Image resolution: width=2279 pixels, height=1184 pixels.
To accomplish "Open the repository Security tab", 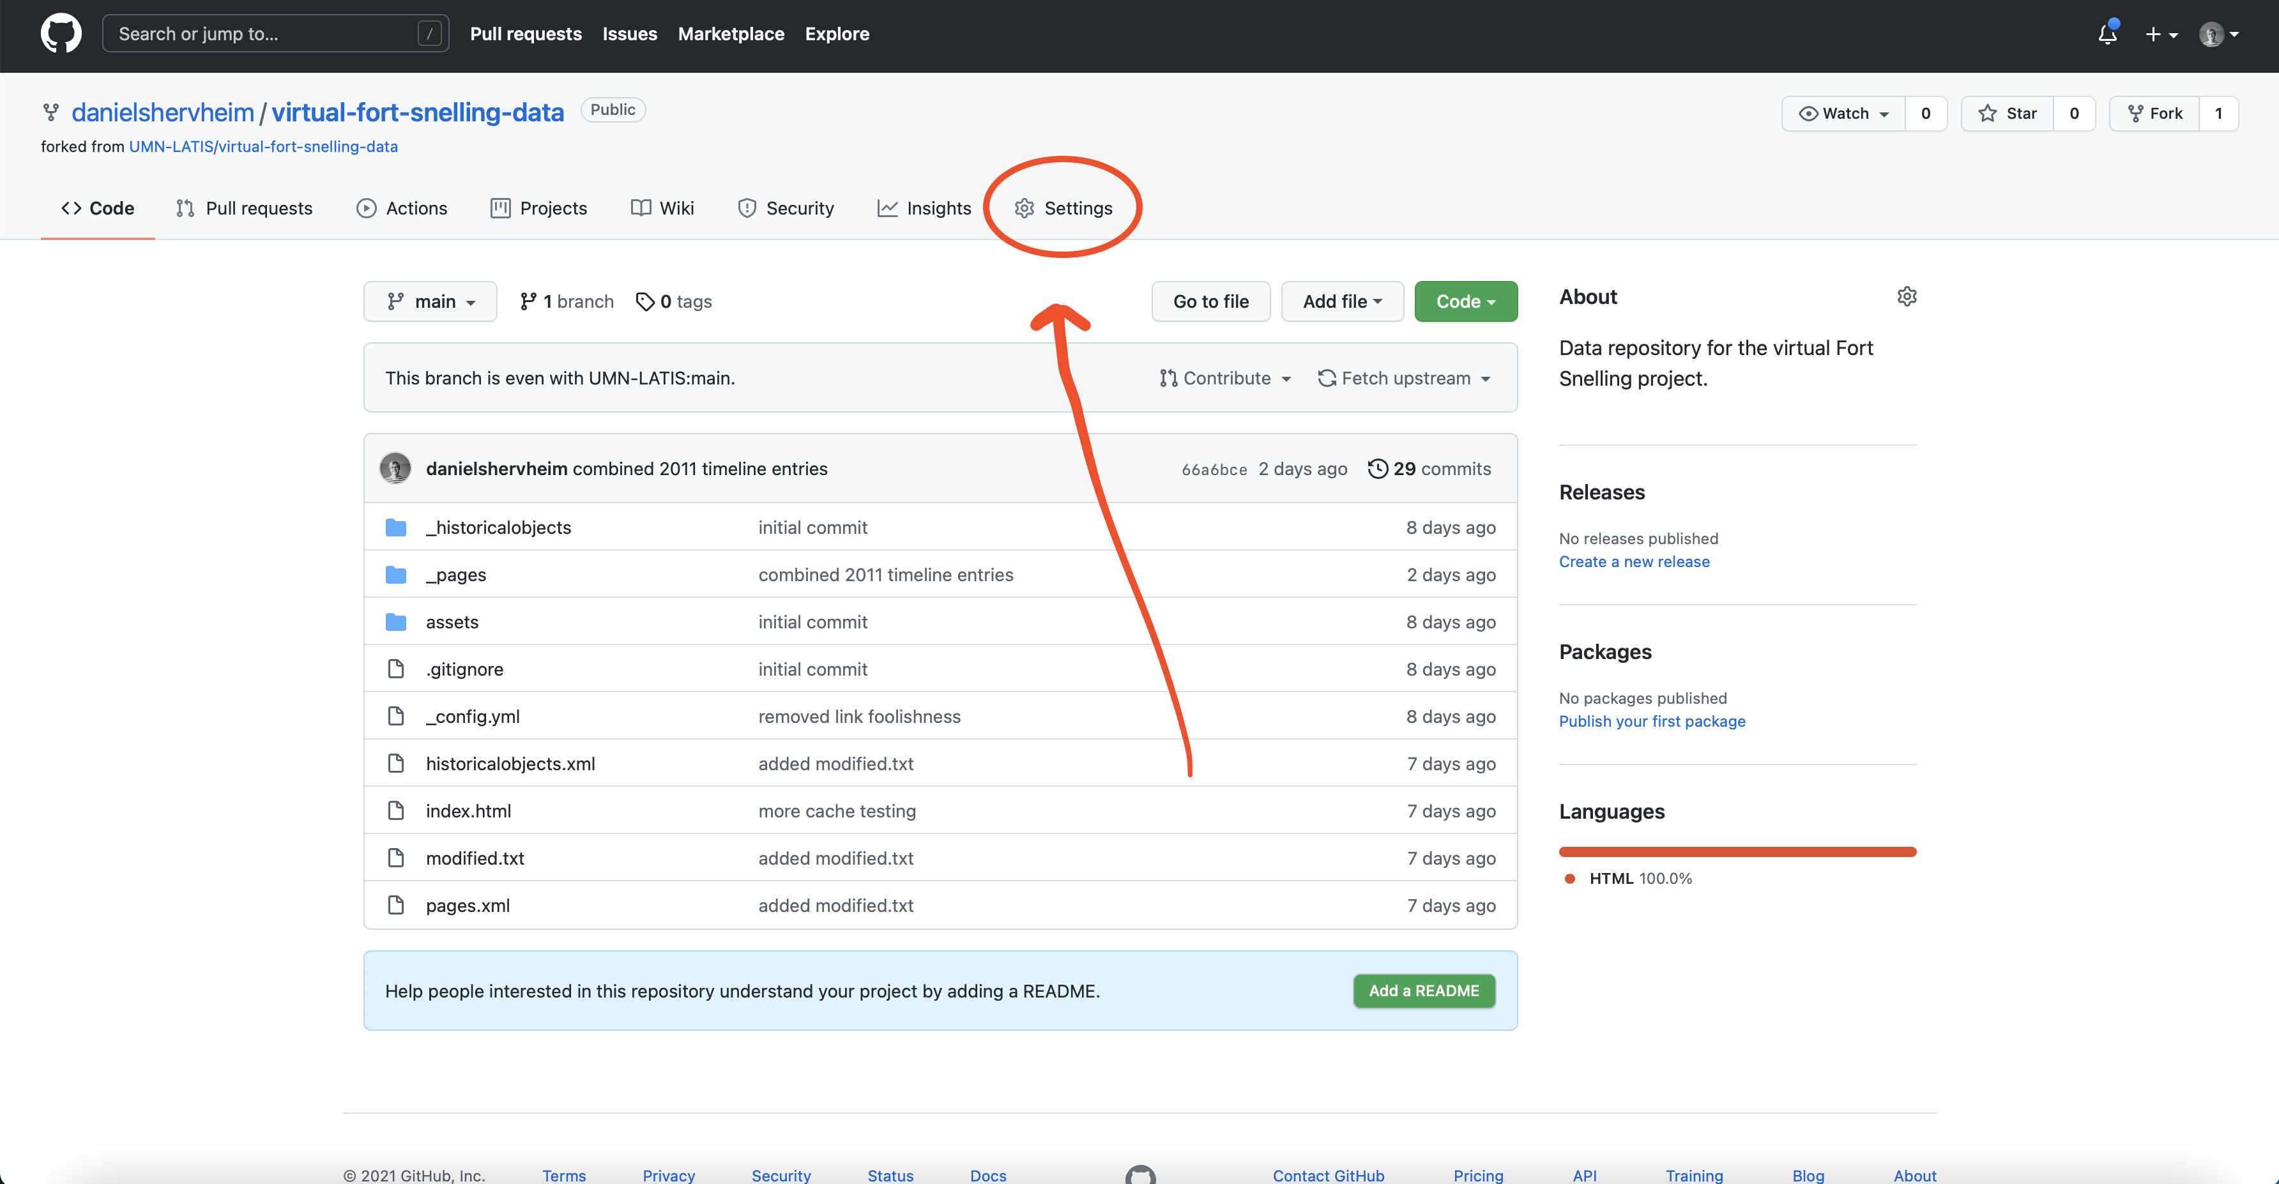I will tap(786, 208).
